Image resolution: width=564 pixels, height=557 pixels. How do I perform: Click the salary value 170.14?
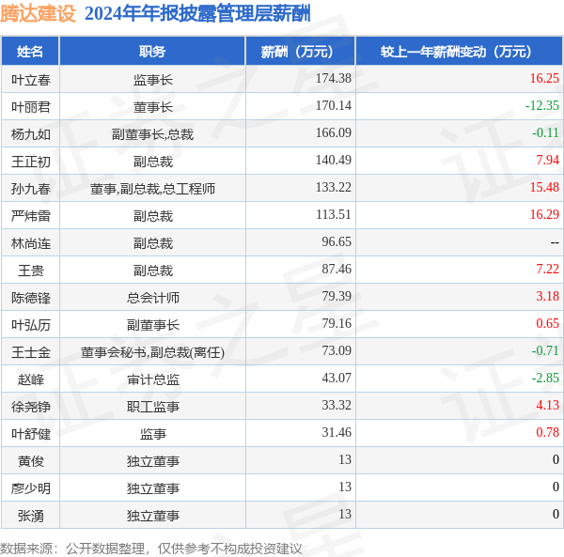pos(334,105)
